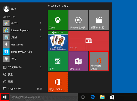Click the Windows Start button
The width and height of the screenshot is (137, 101).
(x=5, y=97)
